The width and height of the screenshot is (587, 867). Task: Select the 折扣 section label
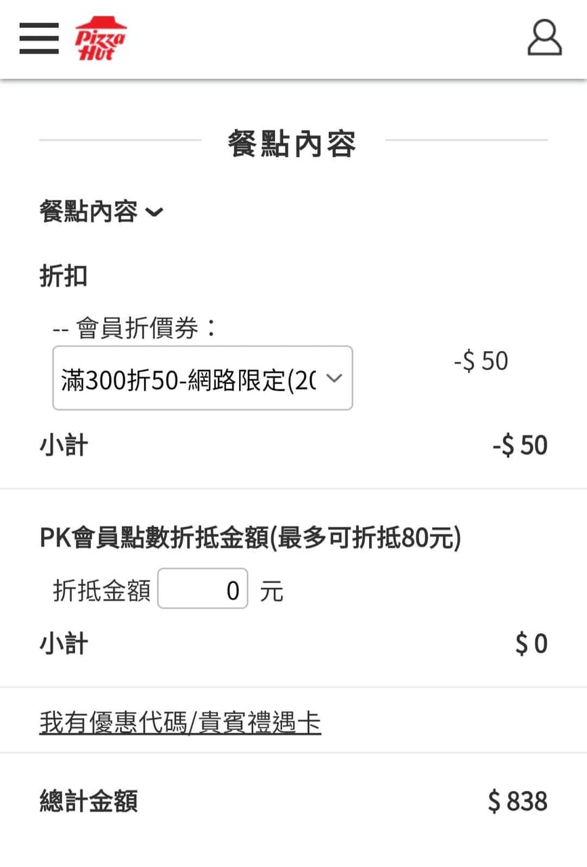pyautogui.click(x=63, y=276)
